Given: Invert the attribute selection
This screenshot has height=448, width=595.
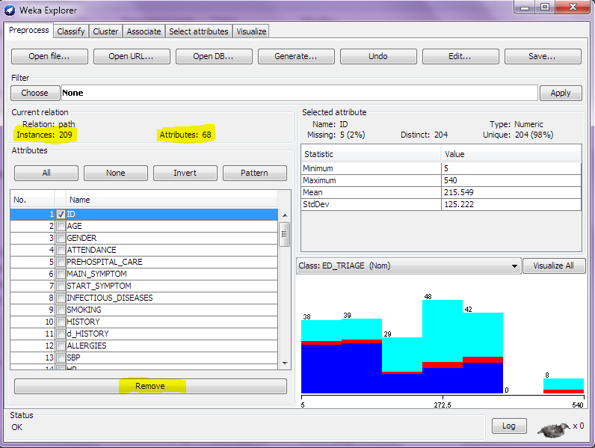Looking at the screenshot, I should (185, 173).
